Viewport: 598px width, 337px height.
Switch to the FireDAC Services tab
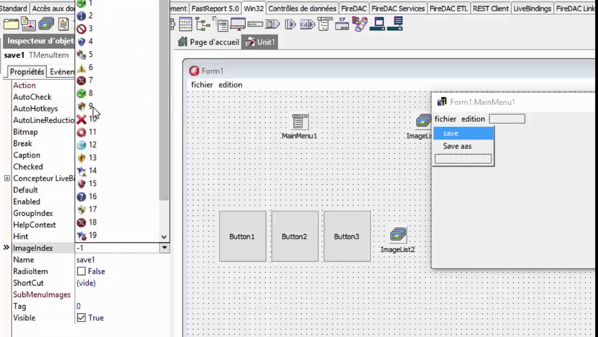pos(398,8)
